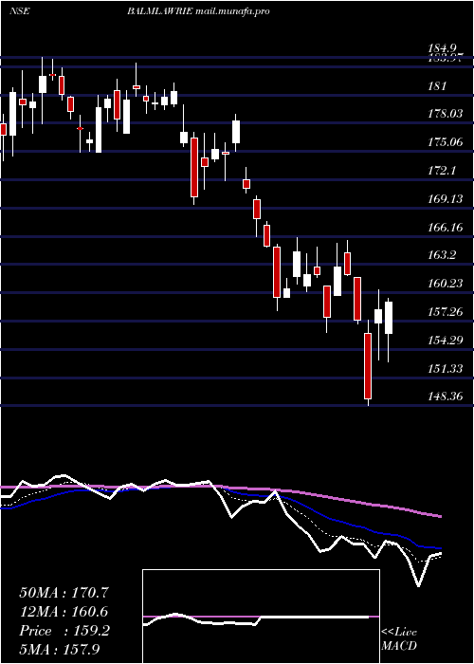Click the 160.23 price level label
The width and height of the screenshot is (474, 664).
coord(447,284)
